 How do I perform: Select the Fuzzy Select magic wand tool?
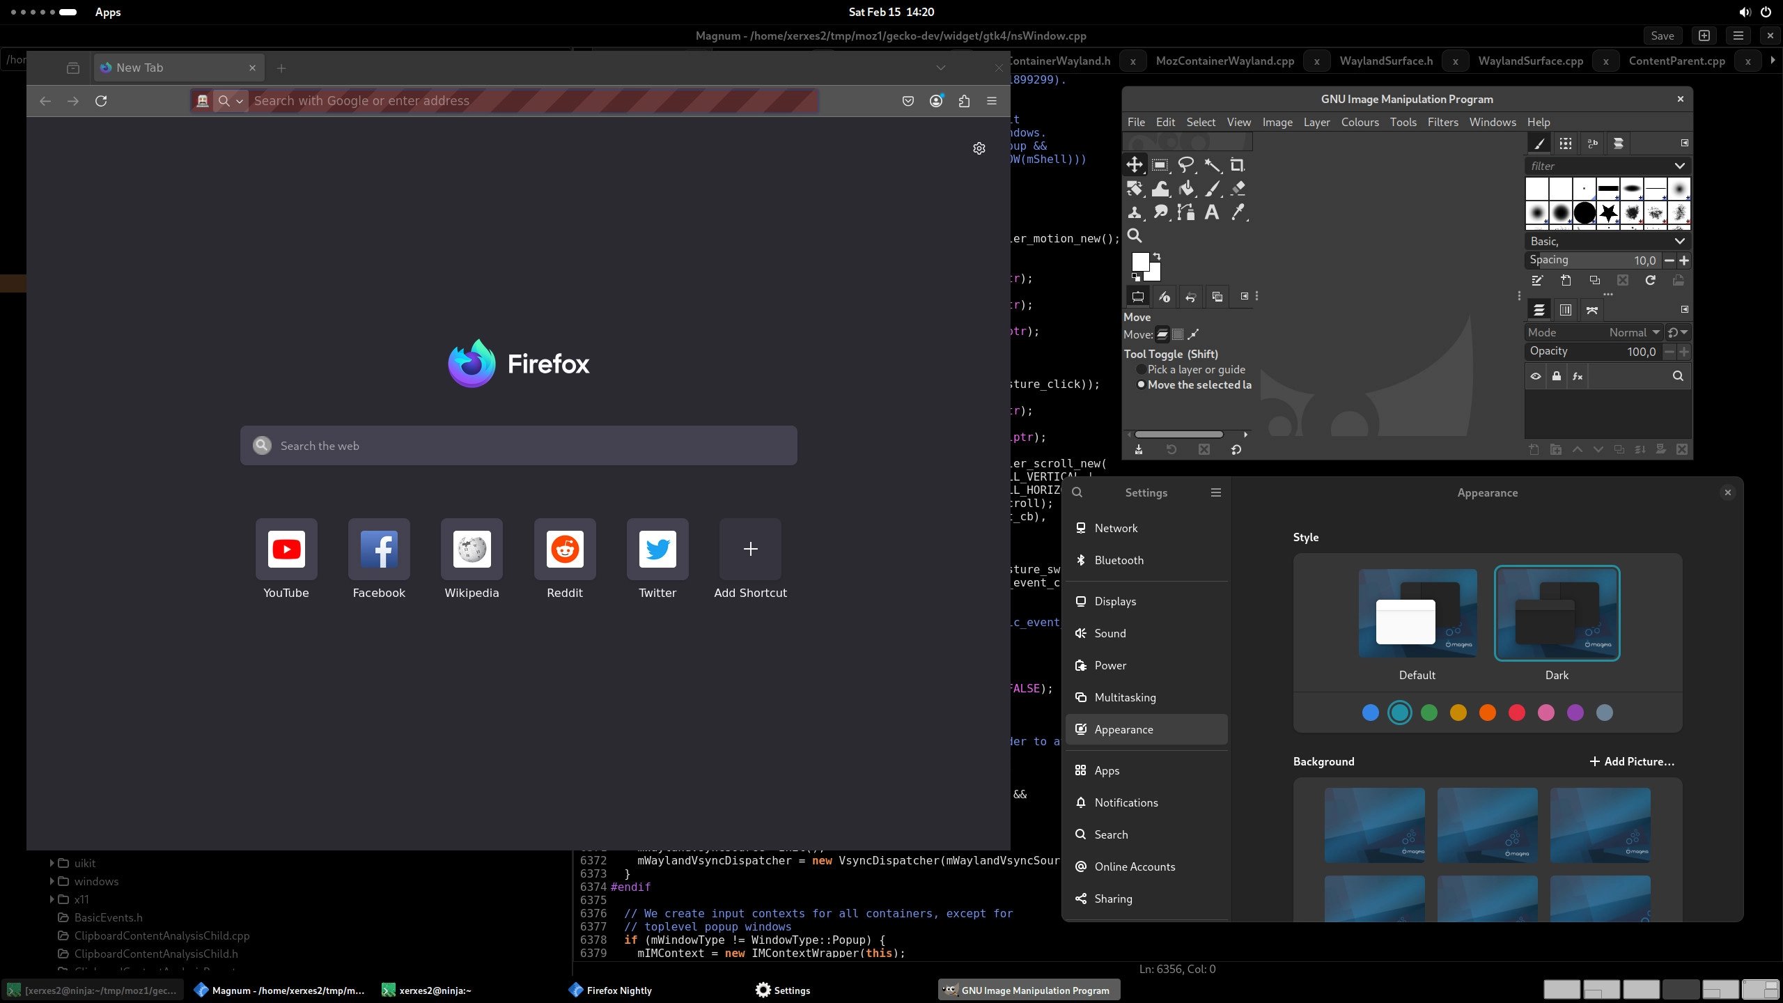(1212, 165)
